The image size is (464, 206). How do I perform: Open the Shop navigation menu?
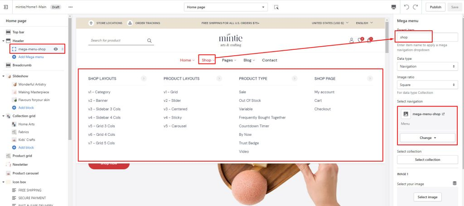coord(208,60)
